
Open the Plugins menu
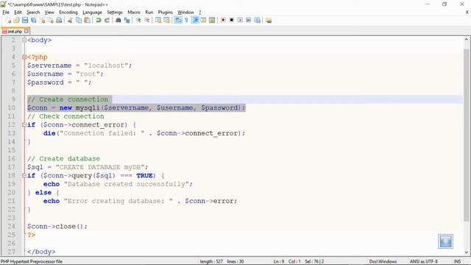[x=165, y=13]
